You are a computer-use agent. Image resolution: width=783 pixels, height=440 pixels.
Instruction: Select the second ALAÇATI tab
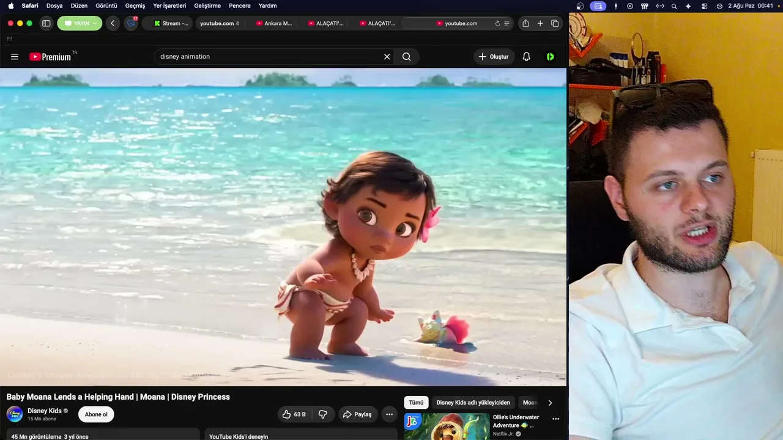(377, 23)
